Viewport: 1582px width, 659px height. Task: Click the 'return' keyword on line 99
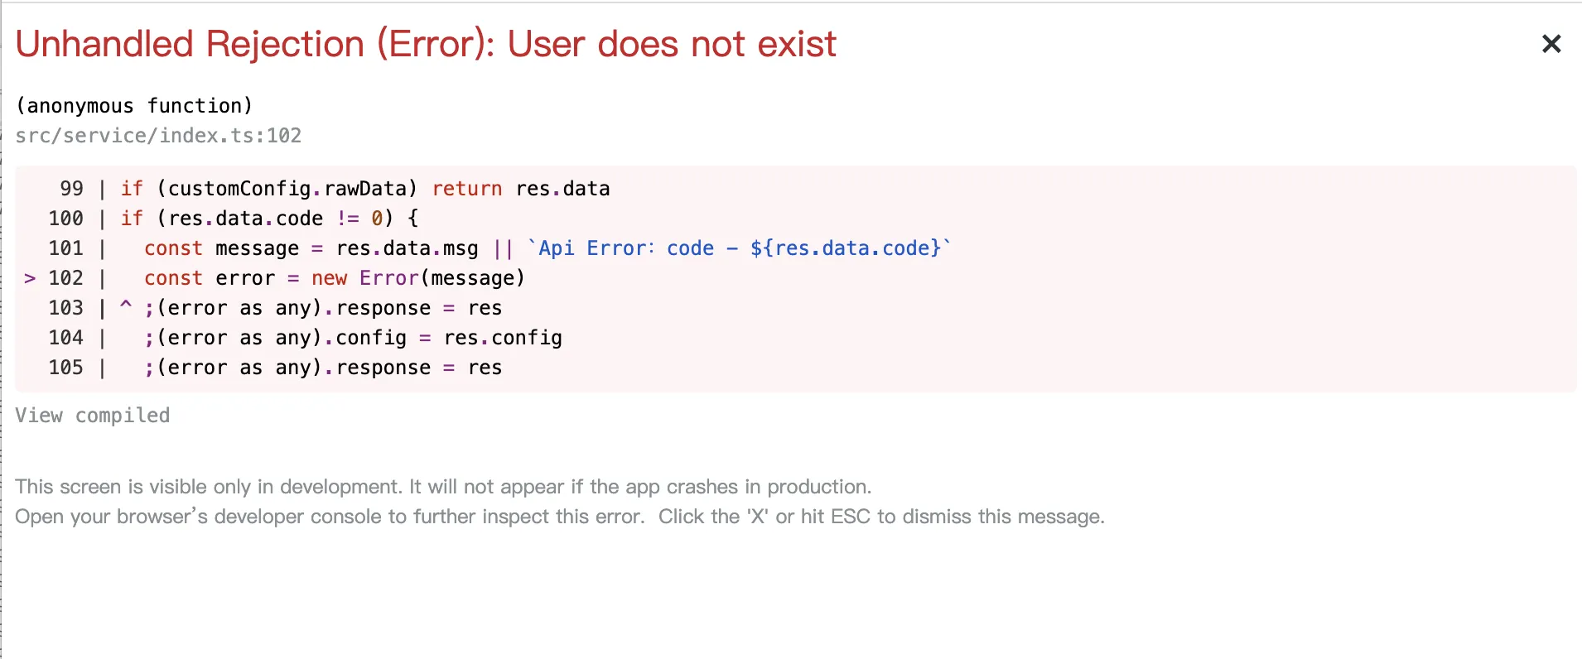466,189
